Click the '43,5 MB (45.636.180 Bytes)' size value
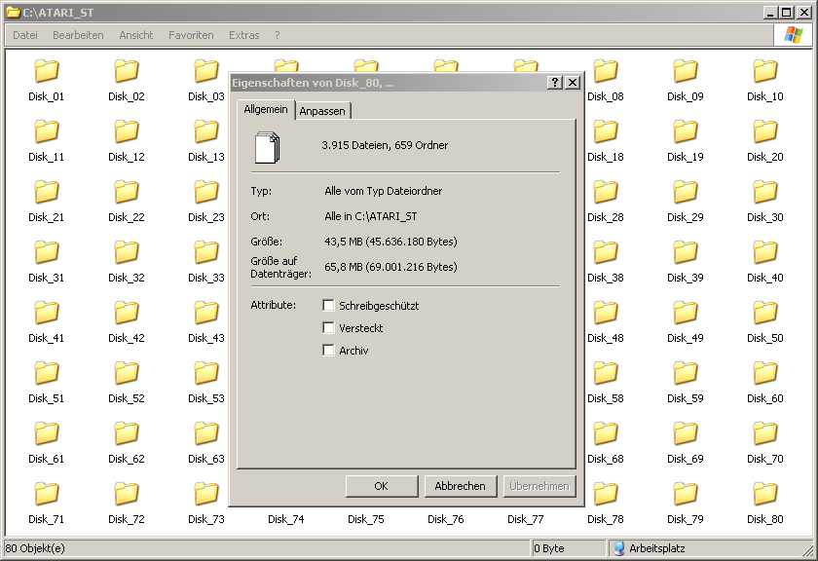Viewport: 818px width, 561px height. [x=390, y=242]
